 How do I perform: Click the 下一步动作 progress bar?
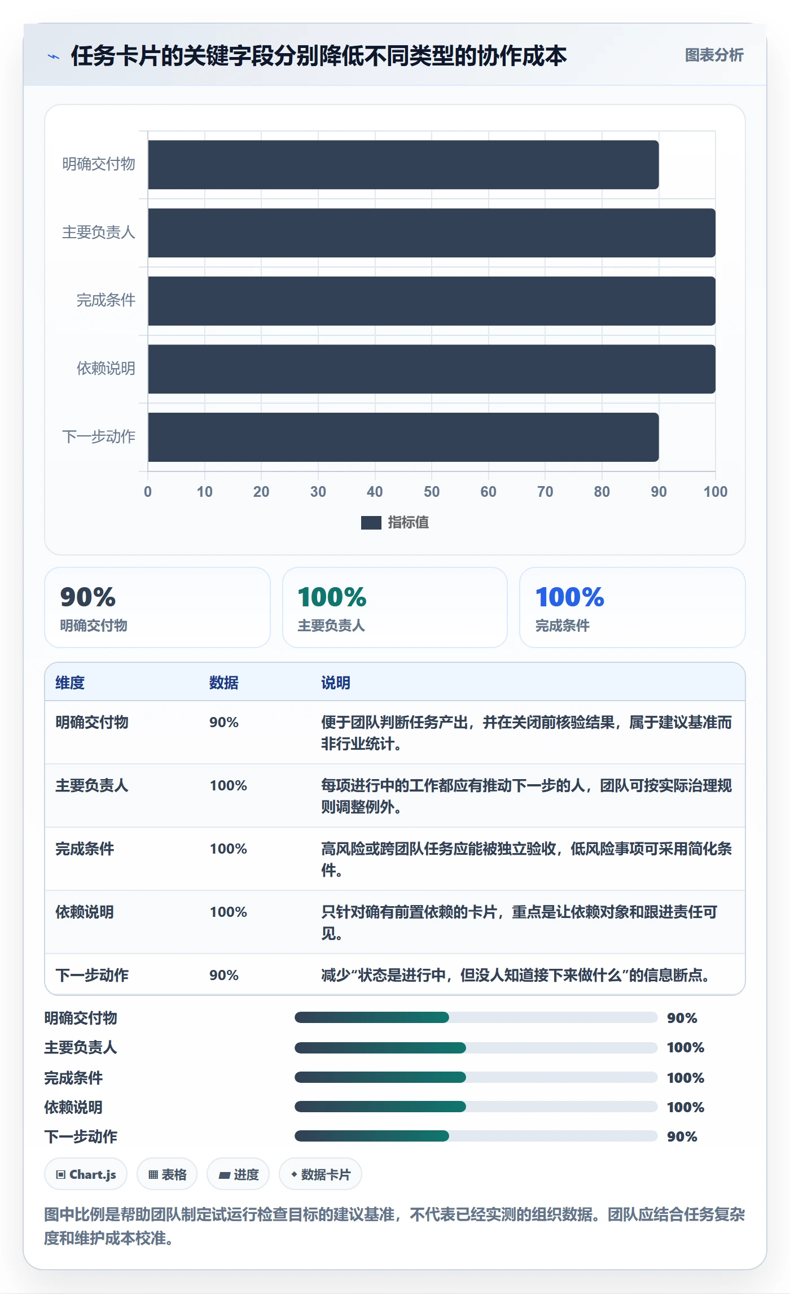click(476, 1136)
